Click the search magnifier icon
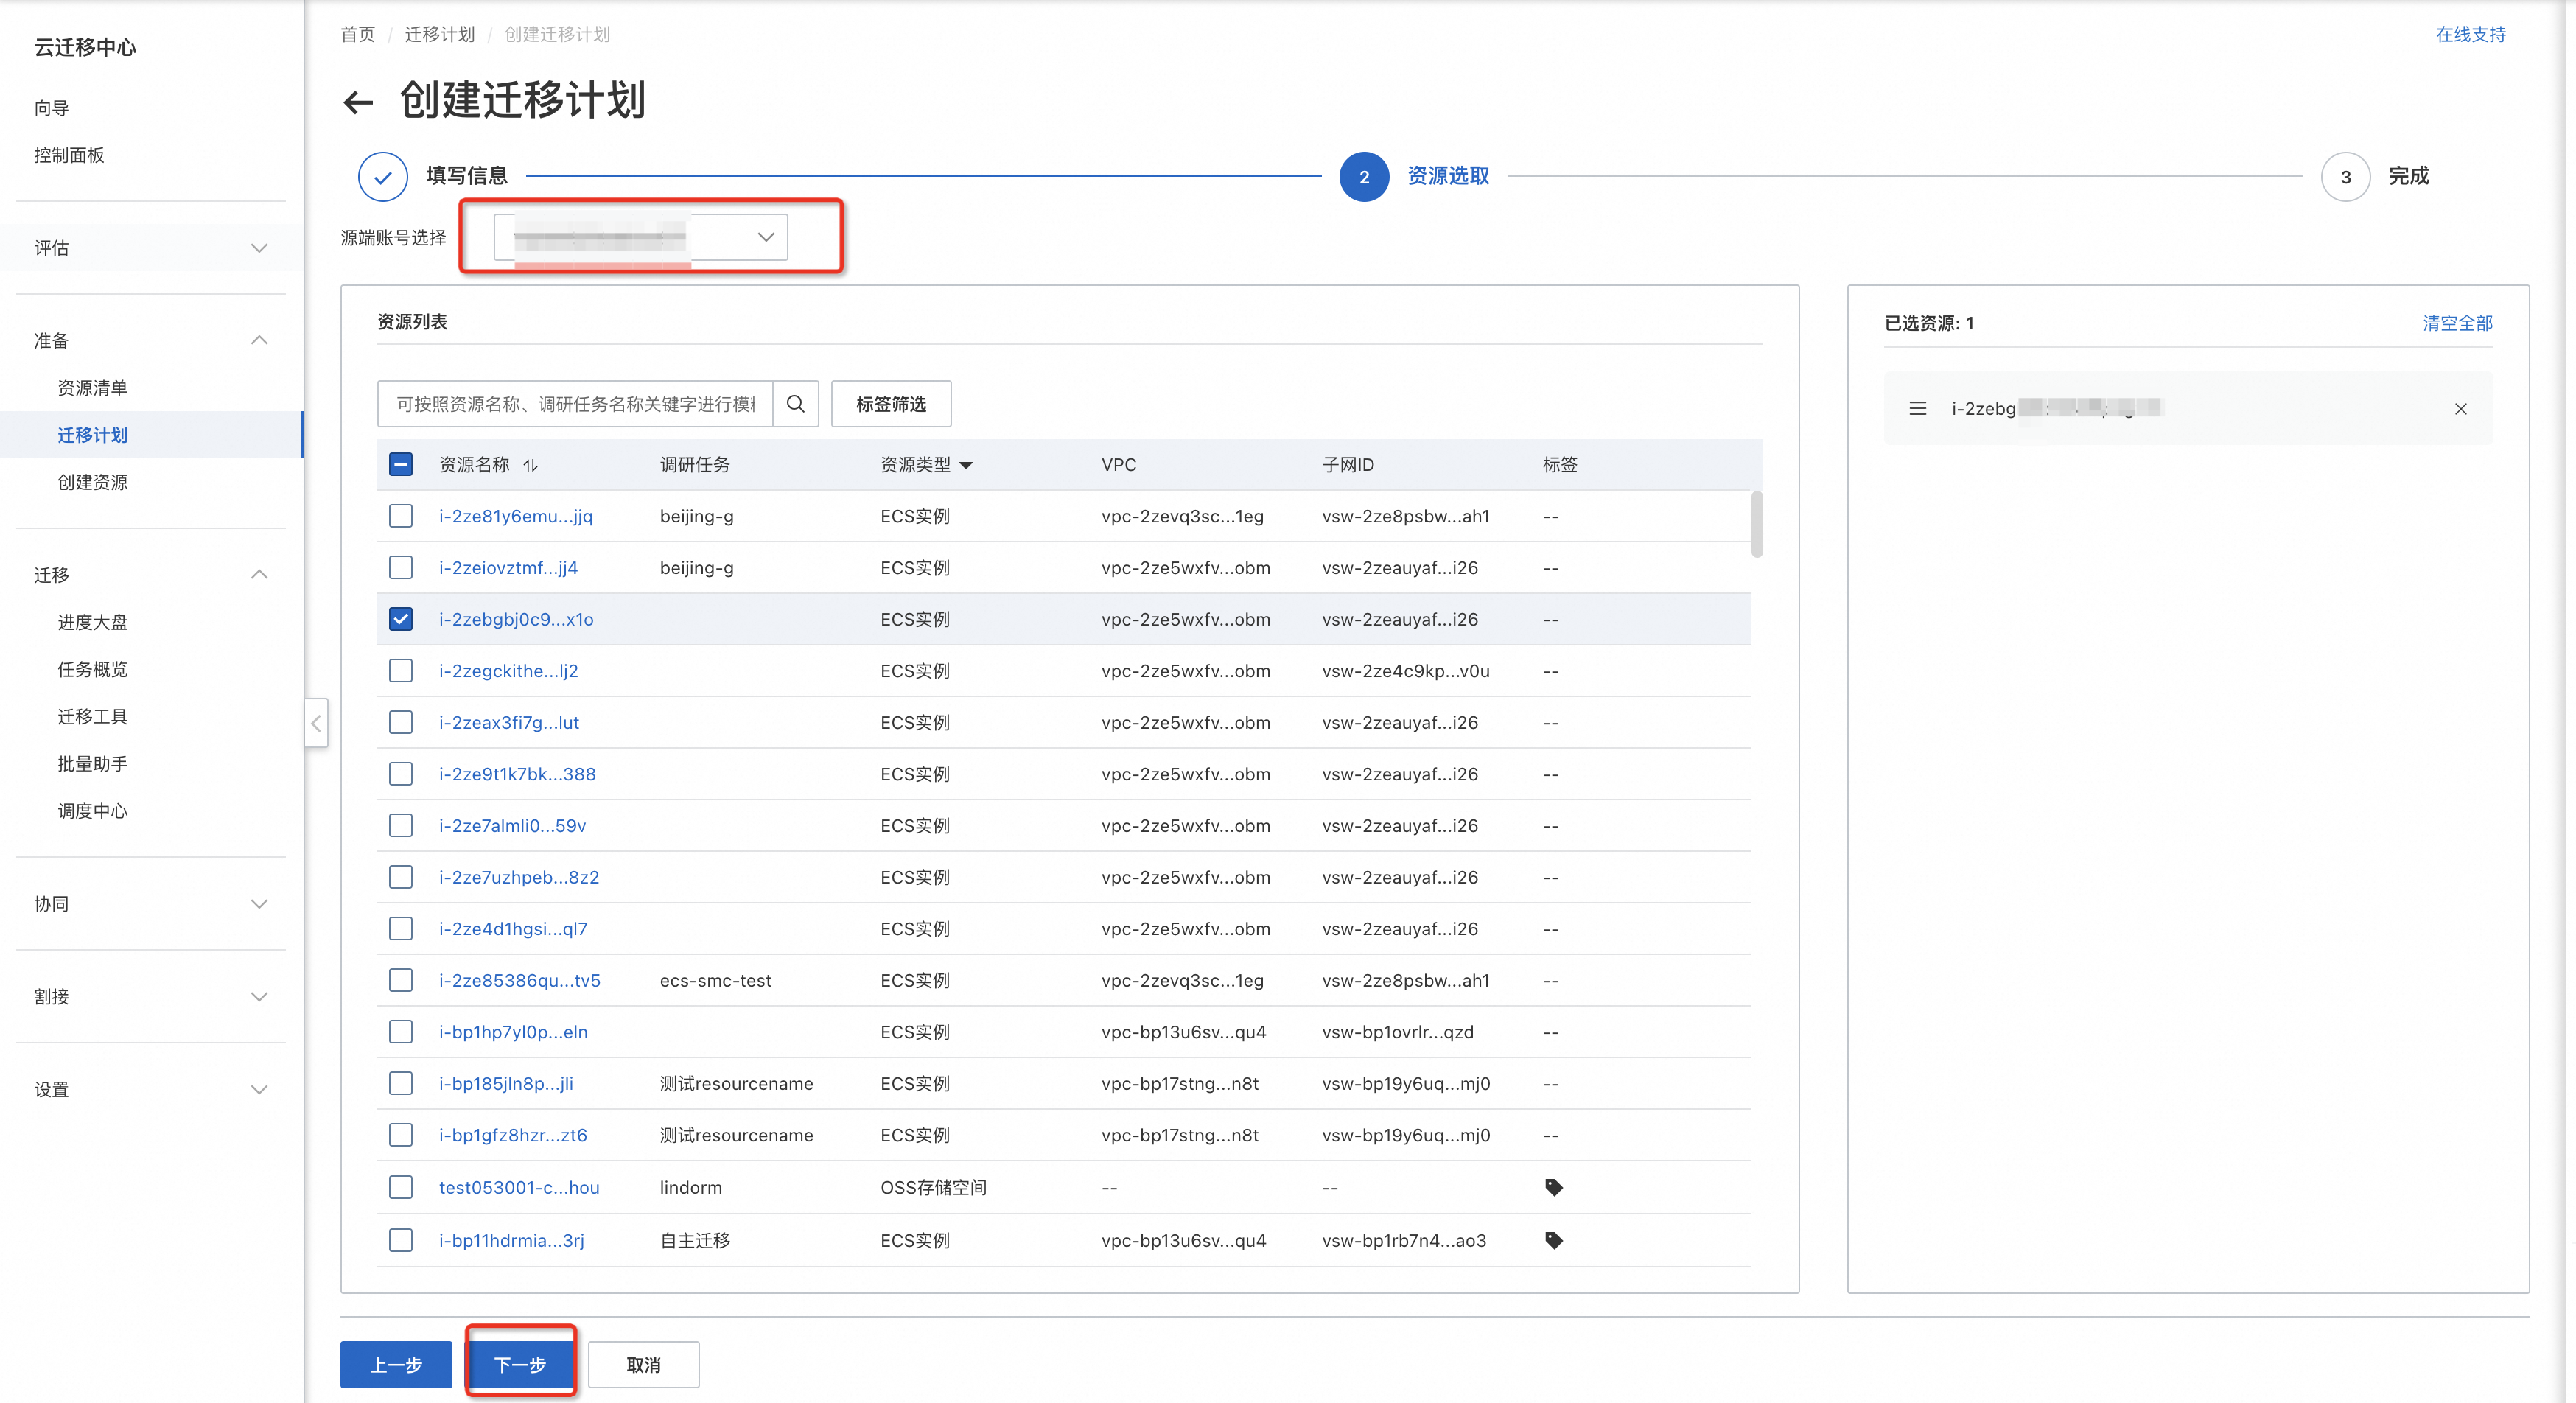2576x1403 pixels. [796, 404]
